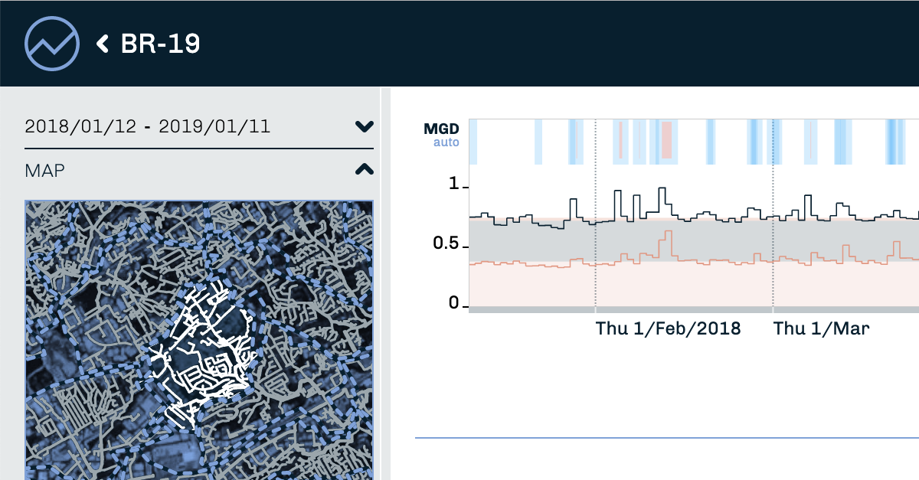Image resolution: width=919 pixels, height=480 pixels.
Task: Select the wide pink event band in February
Action: pos(666,140)
